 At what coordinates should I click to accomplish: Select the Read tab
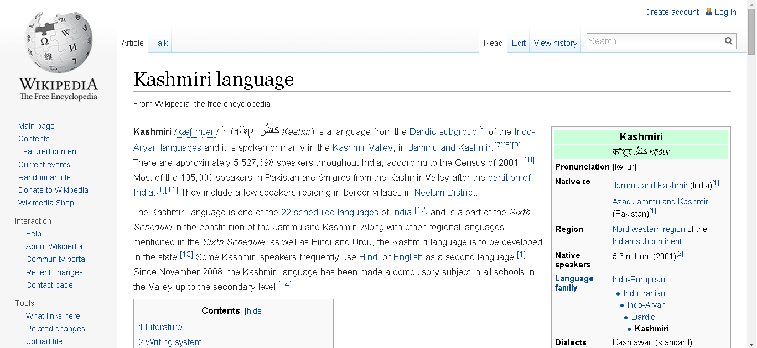(493, 43)
